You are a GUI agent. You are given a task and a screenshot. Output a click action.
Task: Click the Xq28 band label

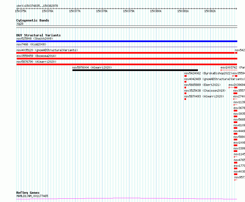[x=20, y=24]
